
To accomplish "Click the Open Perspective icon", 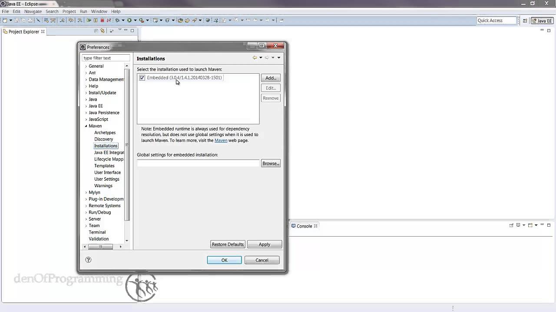I will pos(525,20).
